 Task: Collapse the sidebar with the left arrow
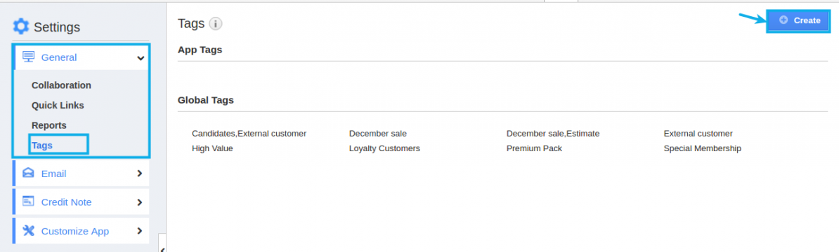pyautogui.click(x=162, y=248)
